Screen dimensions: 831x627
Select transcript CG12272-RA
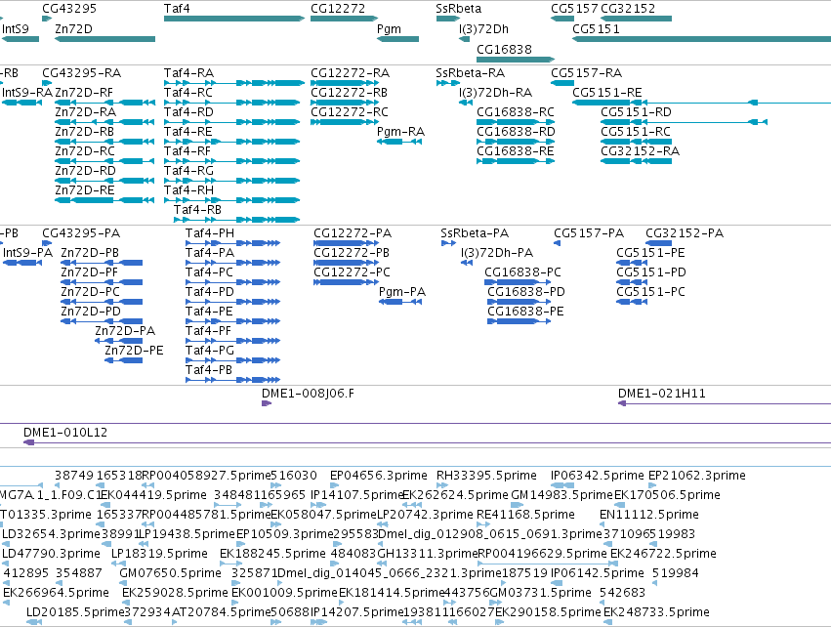click(x=350, y=72)
